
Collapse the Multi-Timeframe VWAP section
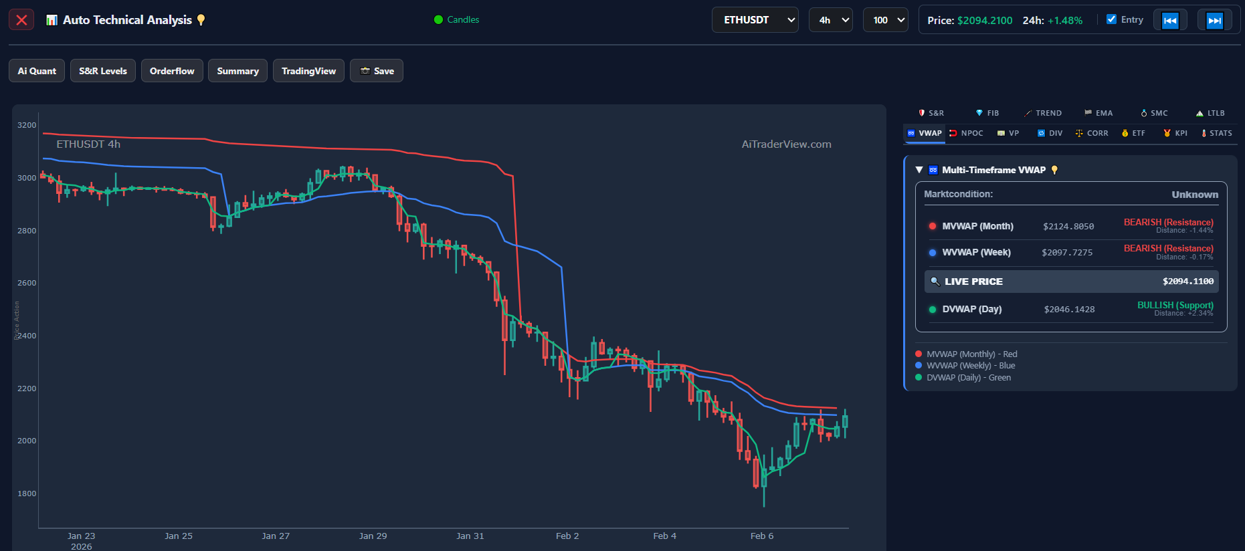tap(919, 170)
